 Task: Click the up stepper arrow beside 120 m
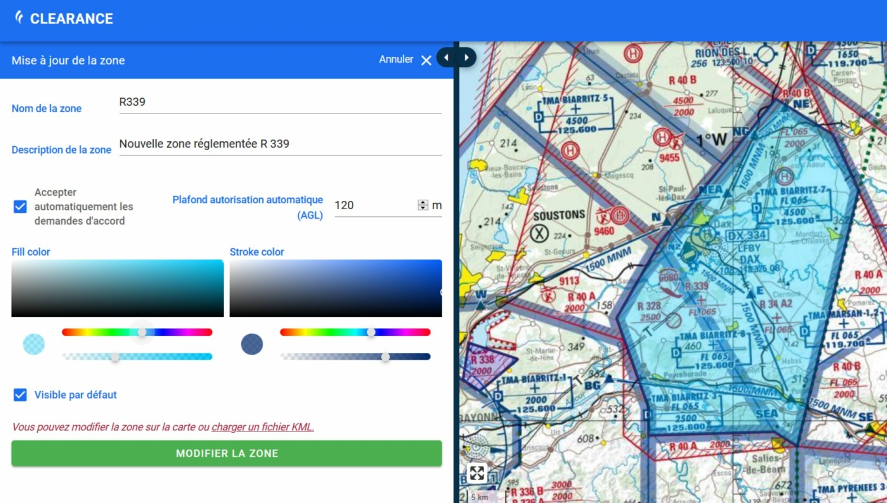pyautogui.click(x=422, y=202)
